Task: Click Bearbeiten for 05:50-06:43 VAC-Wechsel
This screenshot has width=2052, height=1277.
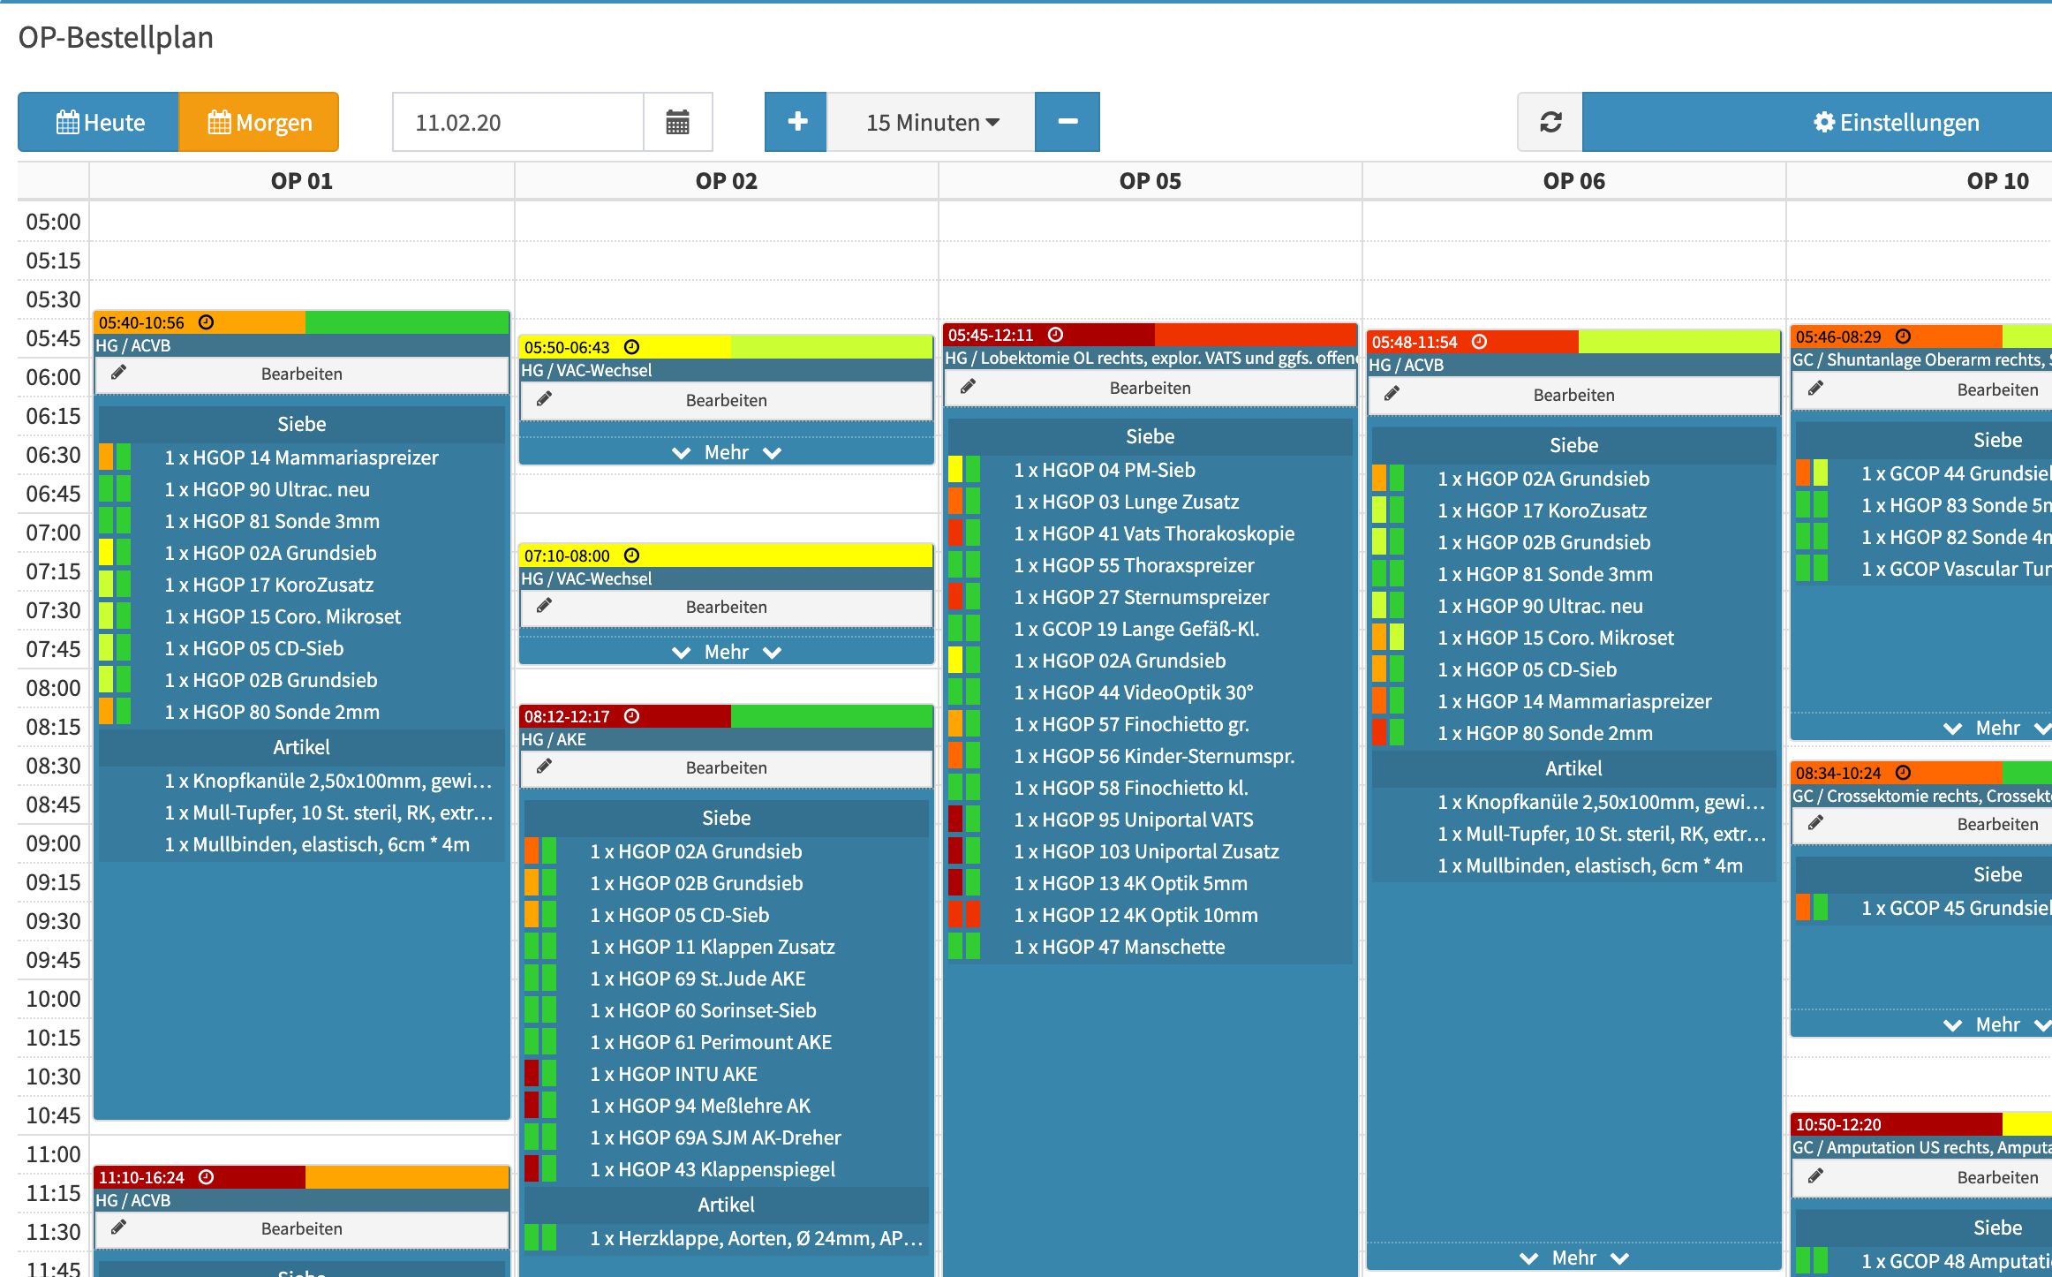Action: (726, 400)
